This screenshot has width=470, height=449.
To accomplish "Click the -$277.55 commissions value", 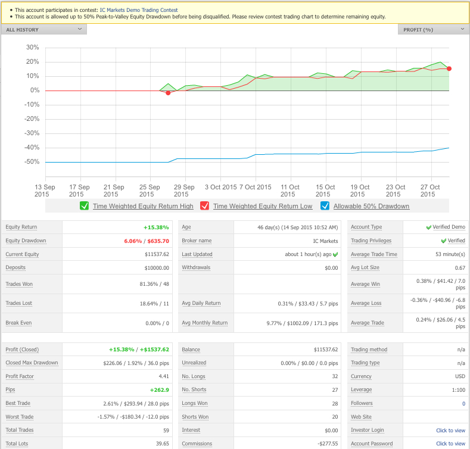I will [x=328, y=444].
